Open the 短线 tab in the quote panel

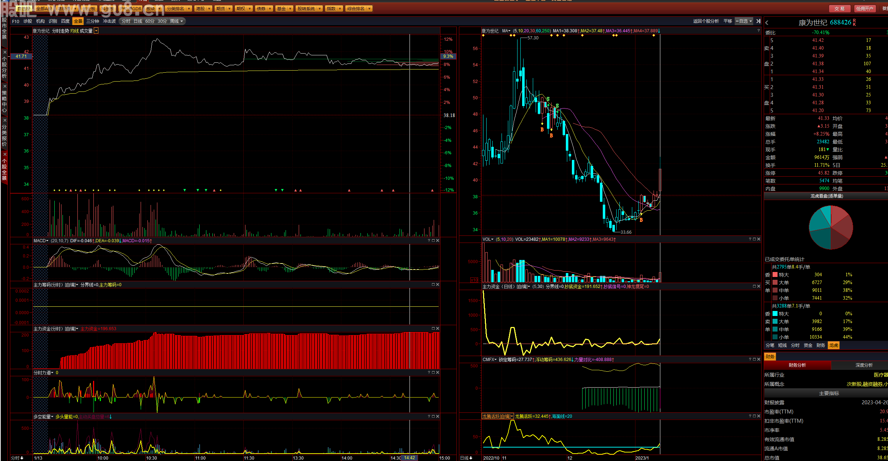pyautogui.click(x=783, y=345)
